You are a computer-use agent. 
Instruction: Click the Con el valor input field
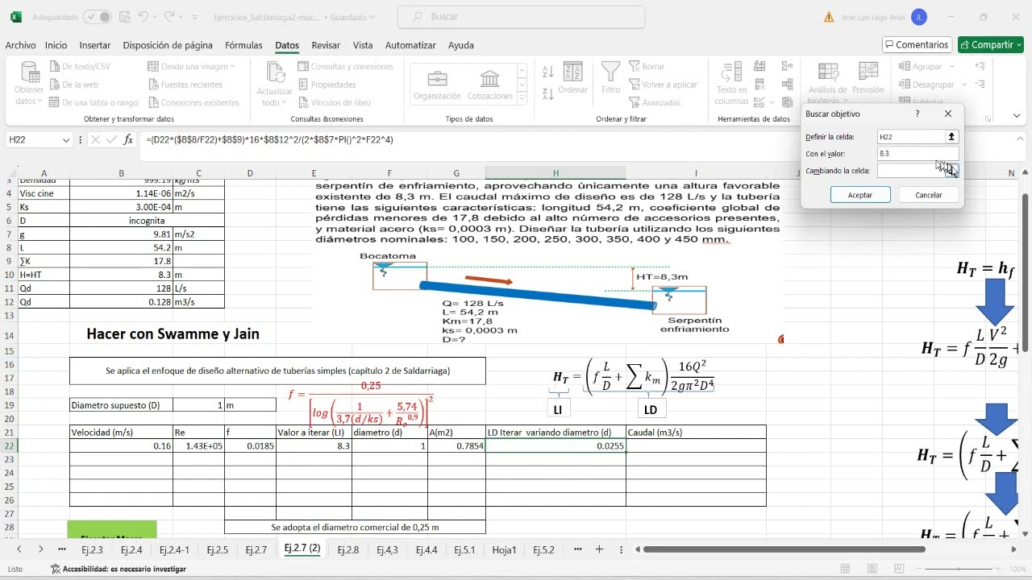(918, 153)
